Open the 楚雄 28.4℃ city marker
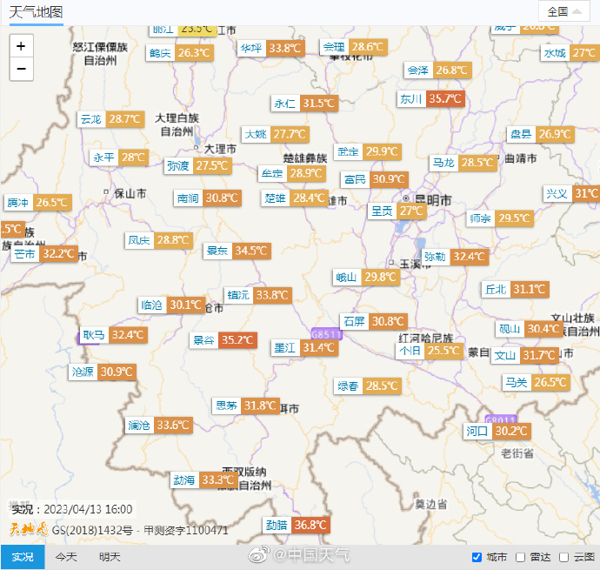 (295, 198)
